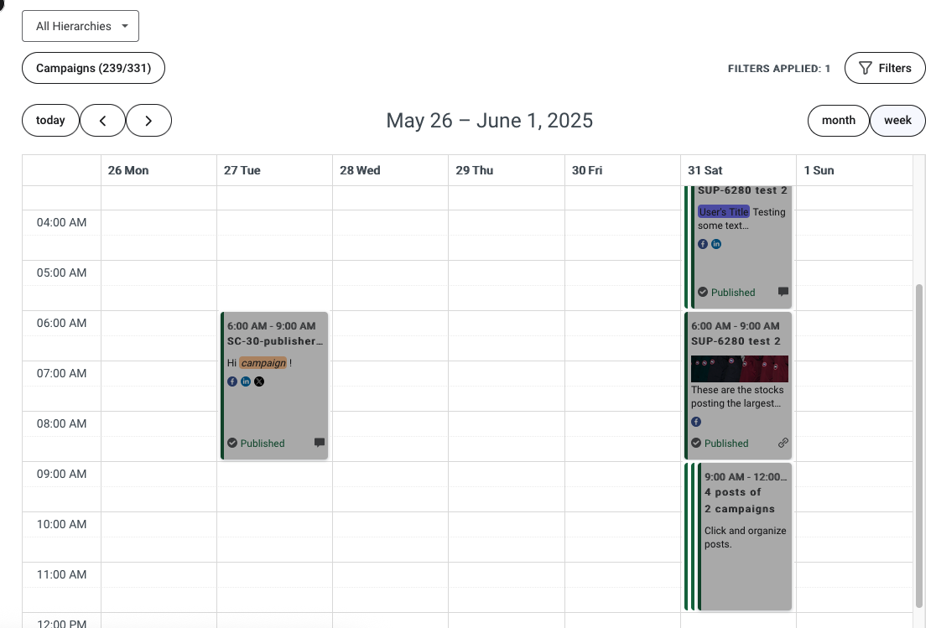Click Facebook icon on stocks post
This screenshot has height=628, width=936.
click(x=696, y=422)
